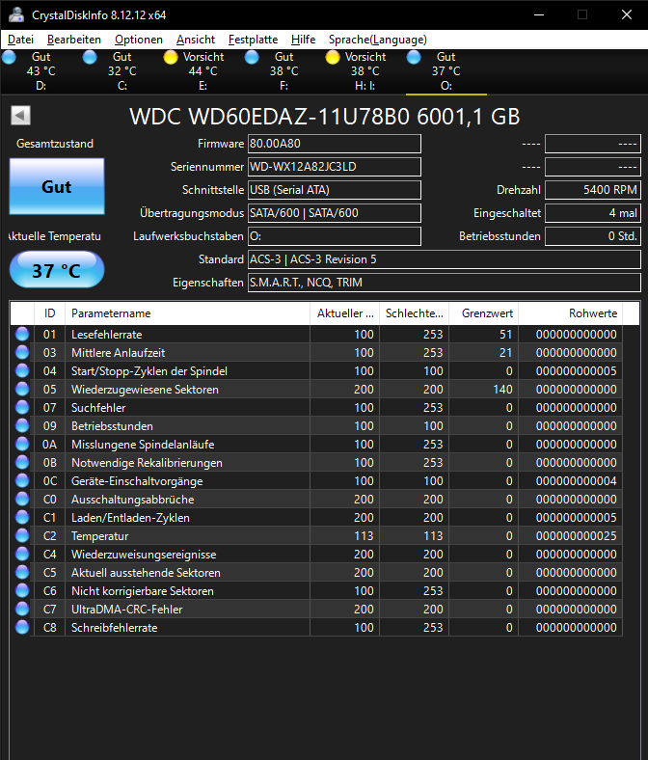Click status orb of Misslungene Spindelanläufe row
648x760 pixels.
(22, 444)
